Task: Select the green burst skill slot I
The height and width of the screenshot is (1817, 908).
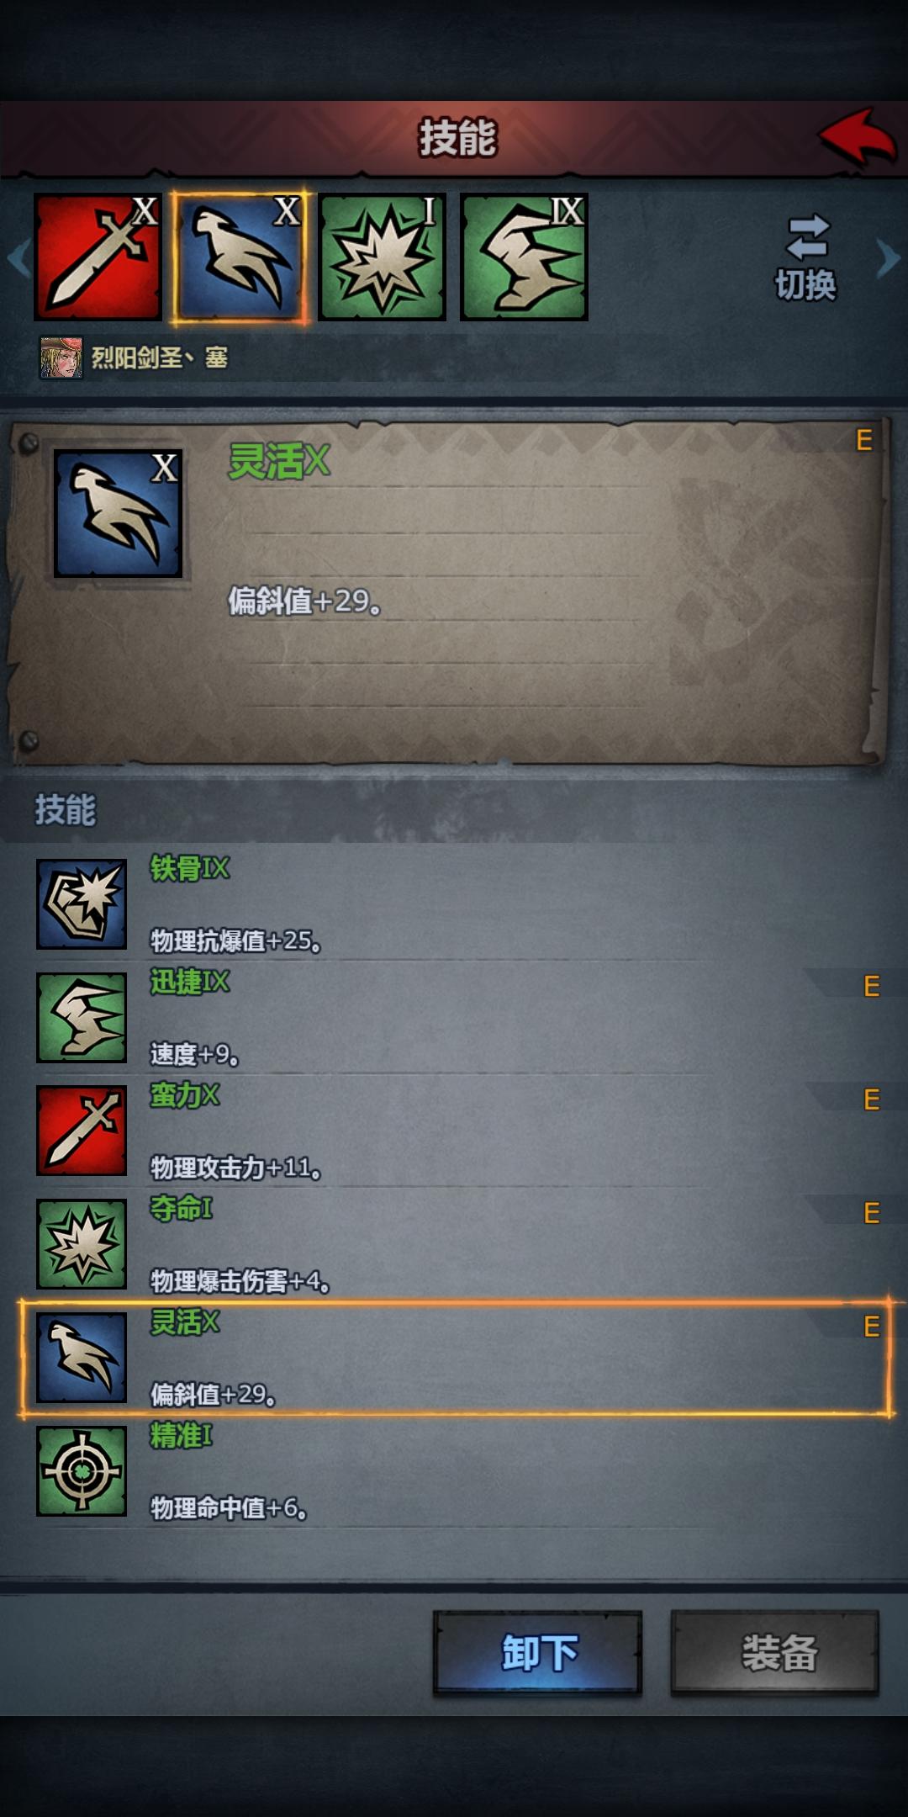Action: pyautogui.click(x=382, y=257)
